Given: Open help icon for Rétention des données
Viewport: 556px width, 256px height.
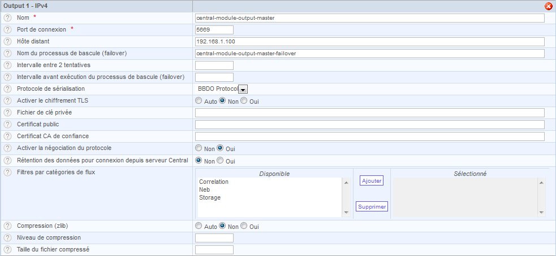Looking at the screenshot, I should point(7,160).
